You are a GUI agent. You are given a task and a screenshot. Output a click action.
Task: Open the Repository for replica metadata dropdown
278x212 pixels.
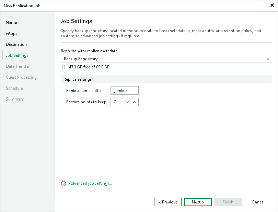click(166, 59)
